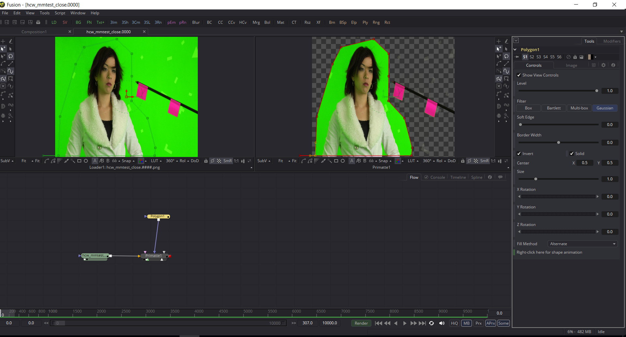Open the File menu
626x337 pixels.
[x=5, y=13]
